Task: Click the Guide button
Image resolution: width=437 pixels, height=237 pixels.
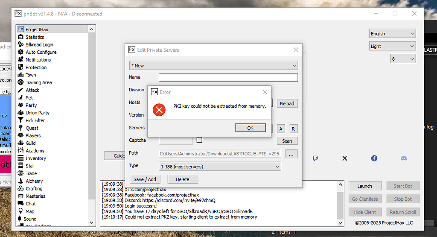Action: click(x=115, y=155)
